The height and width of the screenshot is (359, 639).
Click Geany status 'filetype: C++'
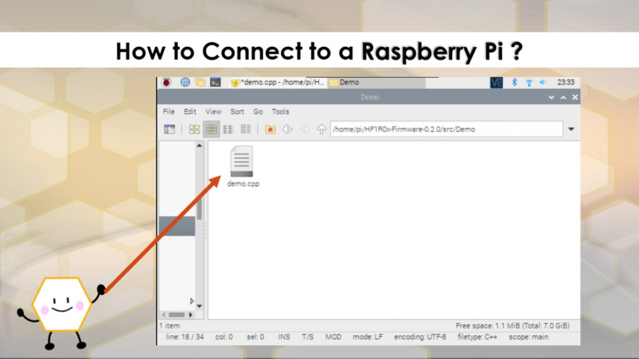tap(478, 337)
